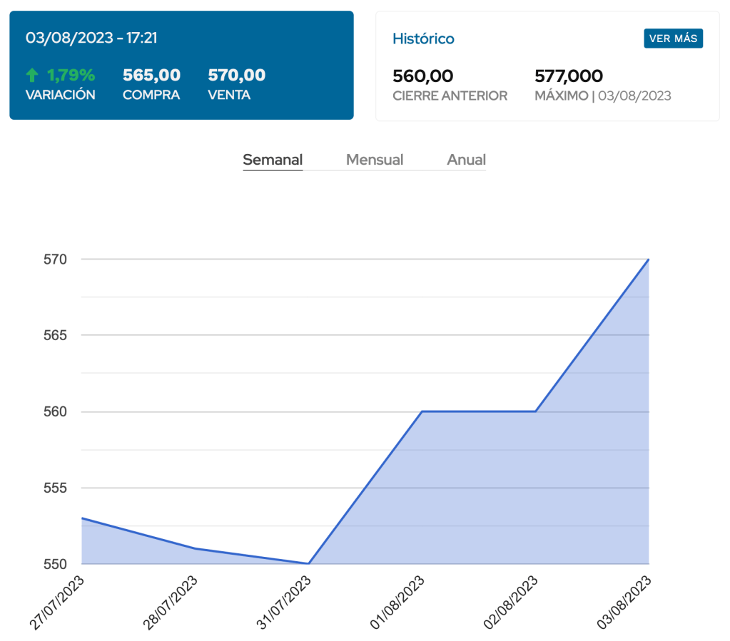Click the 570,00 VENTA value
Viewport: 730px width, 641px height.
pos(236,75)
